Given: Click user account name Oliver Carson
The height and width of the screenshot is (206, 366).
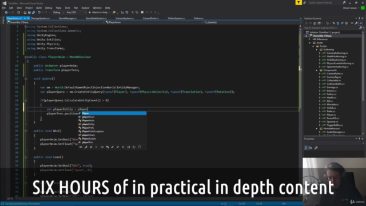Looking at the screenshot, I should tap(349, 8).
